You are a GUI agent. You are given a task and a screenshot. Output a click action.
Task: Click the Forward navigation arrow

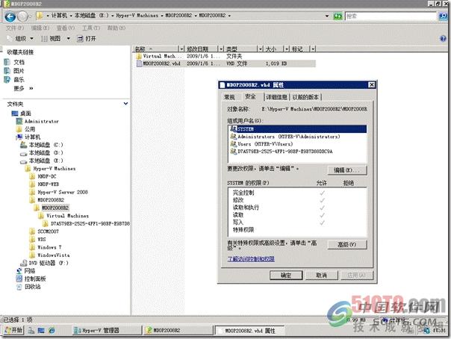point(22,16)
